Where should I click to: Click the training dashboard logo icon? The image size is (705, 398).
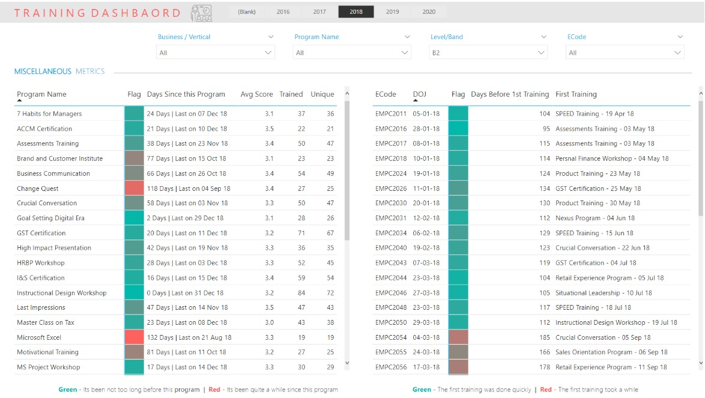pyautogui.click(x=201, y=13)
